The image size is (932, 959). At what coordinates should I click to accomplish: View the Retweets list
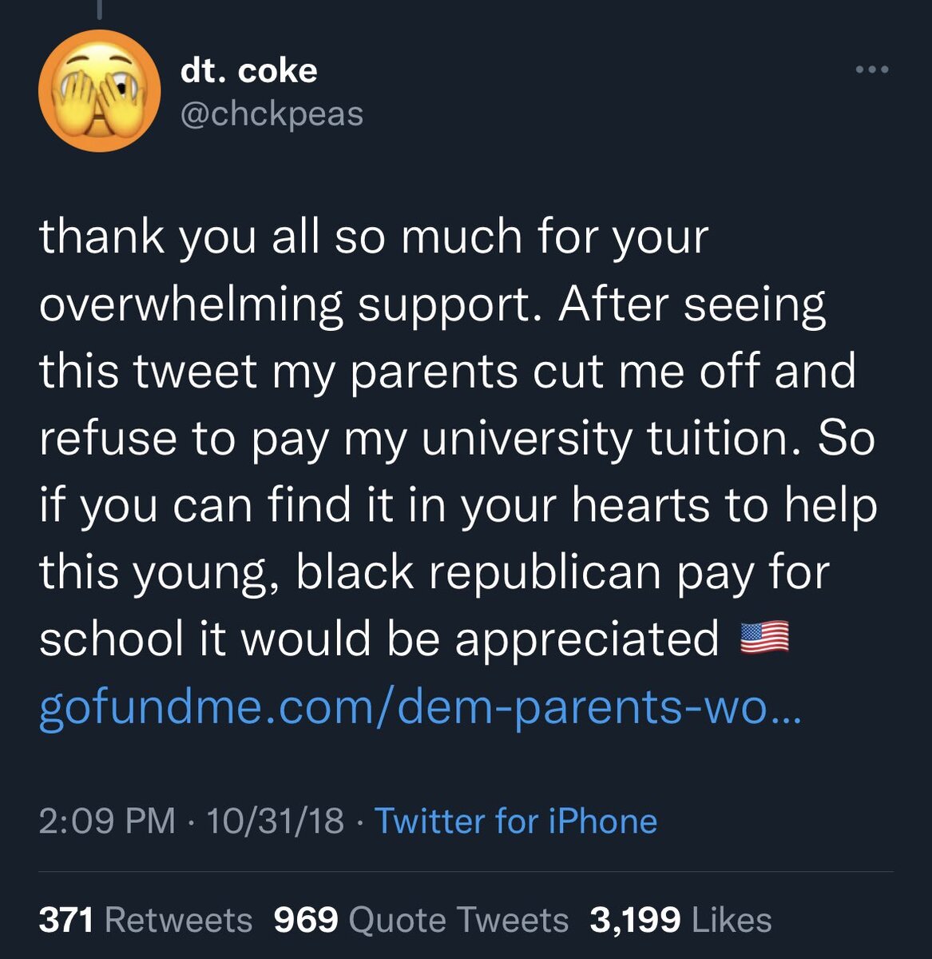(x=178, y=920)
